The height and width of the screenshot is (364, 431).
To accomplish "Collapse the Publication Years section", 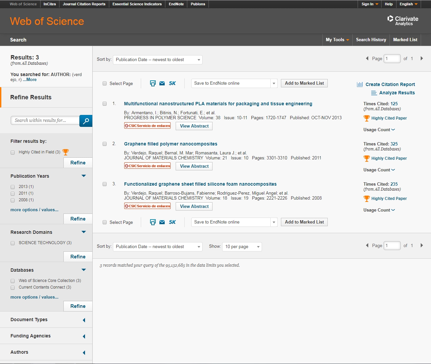I will click(x=84, y=176).
